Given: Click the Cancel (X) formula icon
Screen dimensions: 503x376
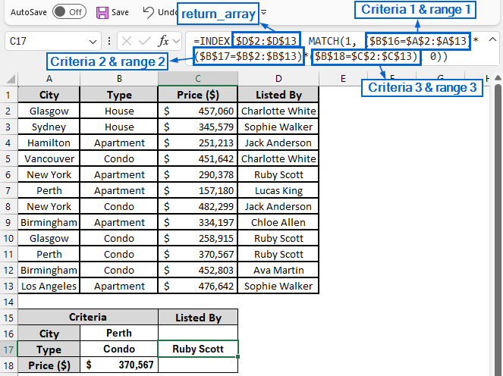Looking at the screenshot, I should pyautogui.click(x=126, y=42).
